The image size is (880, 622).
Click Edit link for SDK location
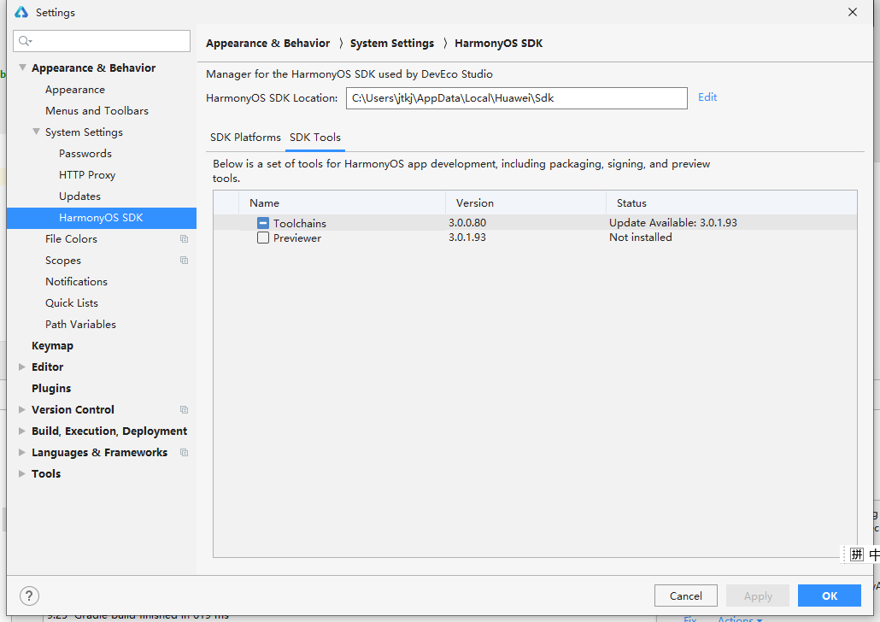point(707,97)
